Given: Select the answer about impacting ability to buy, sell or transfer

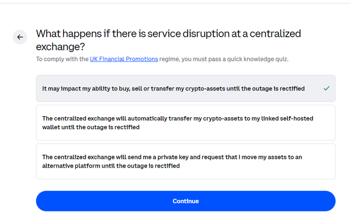Looking at the screenshot, I should [x=173, y=88].
